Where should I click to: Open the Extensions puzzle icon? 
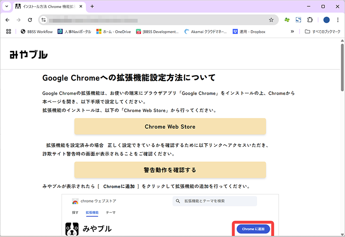310,20
